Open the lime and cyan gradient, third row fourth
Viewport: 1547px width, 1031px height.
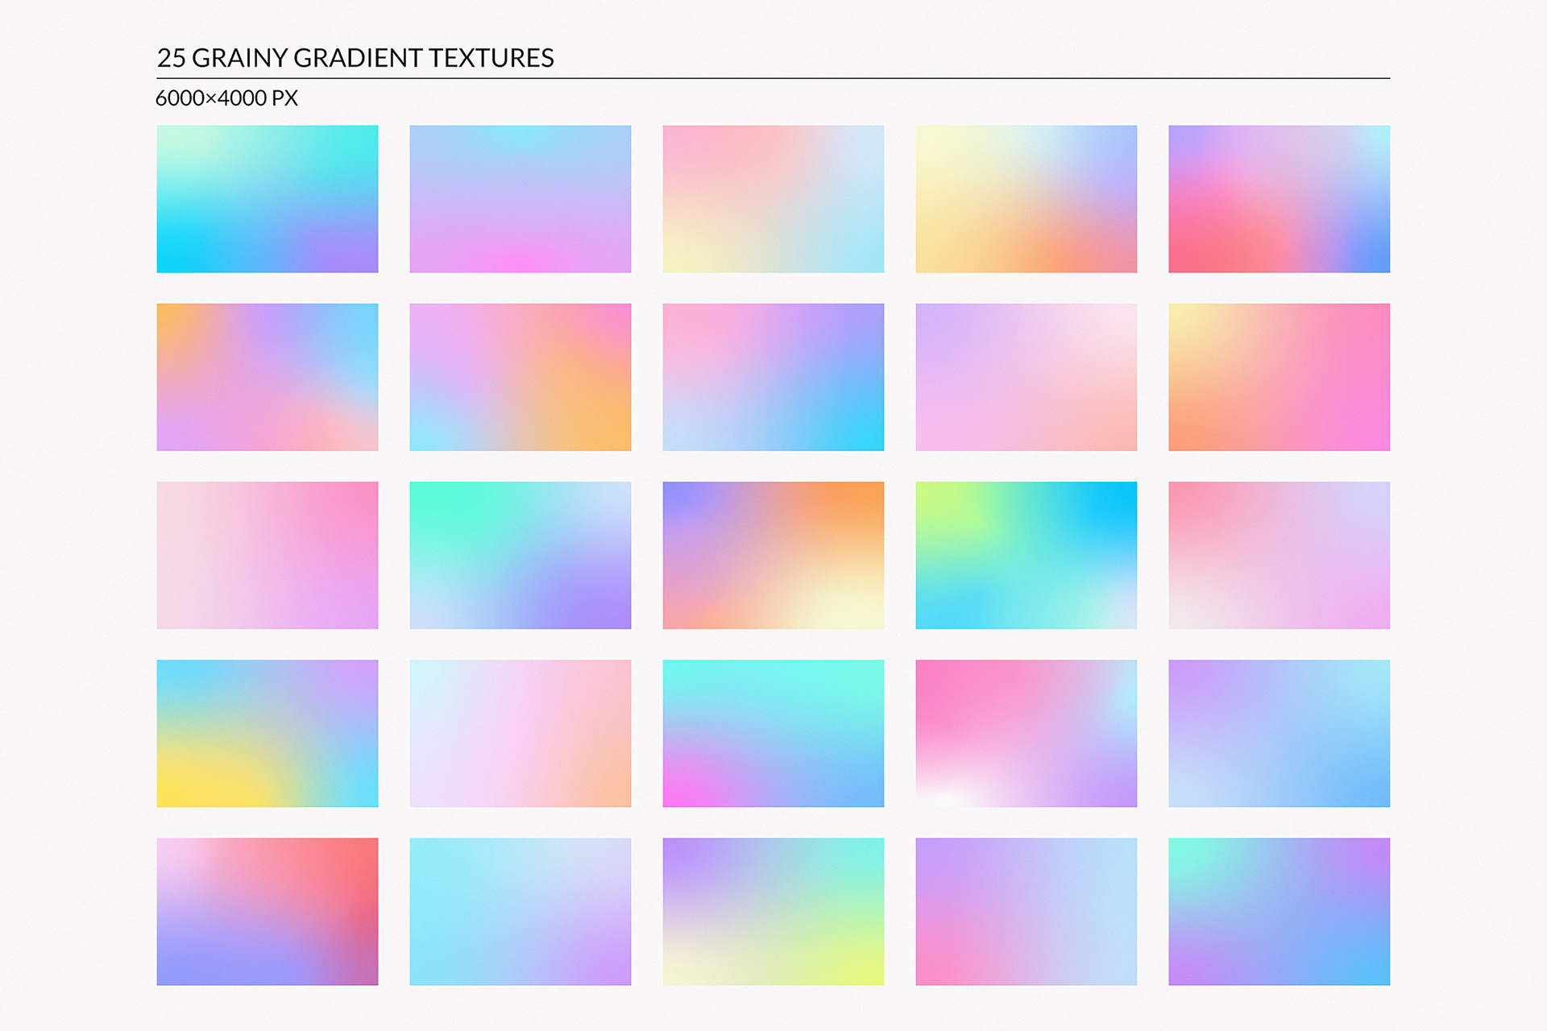(x=1026, y=555)
